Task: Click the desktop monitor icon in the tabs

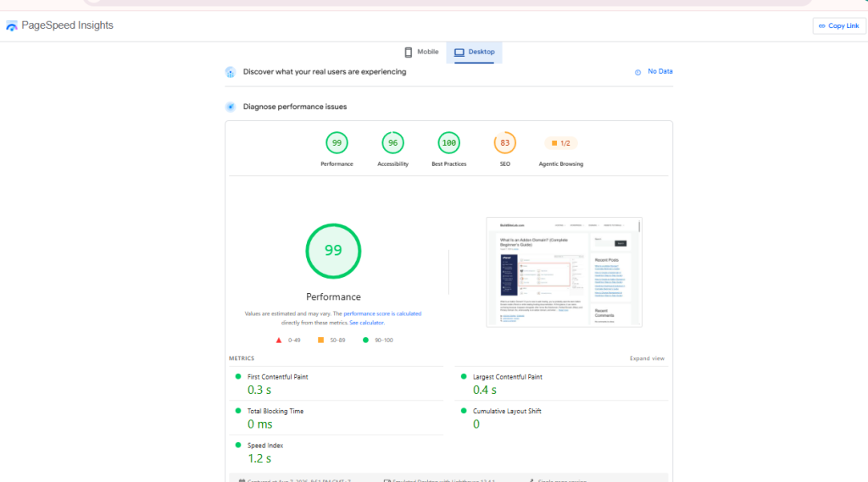Action: 459,52
